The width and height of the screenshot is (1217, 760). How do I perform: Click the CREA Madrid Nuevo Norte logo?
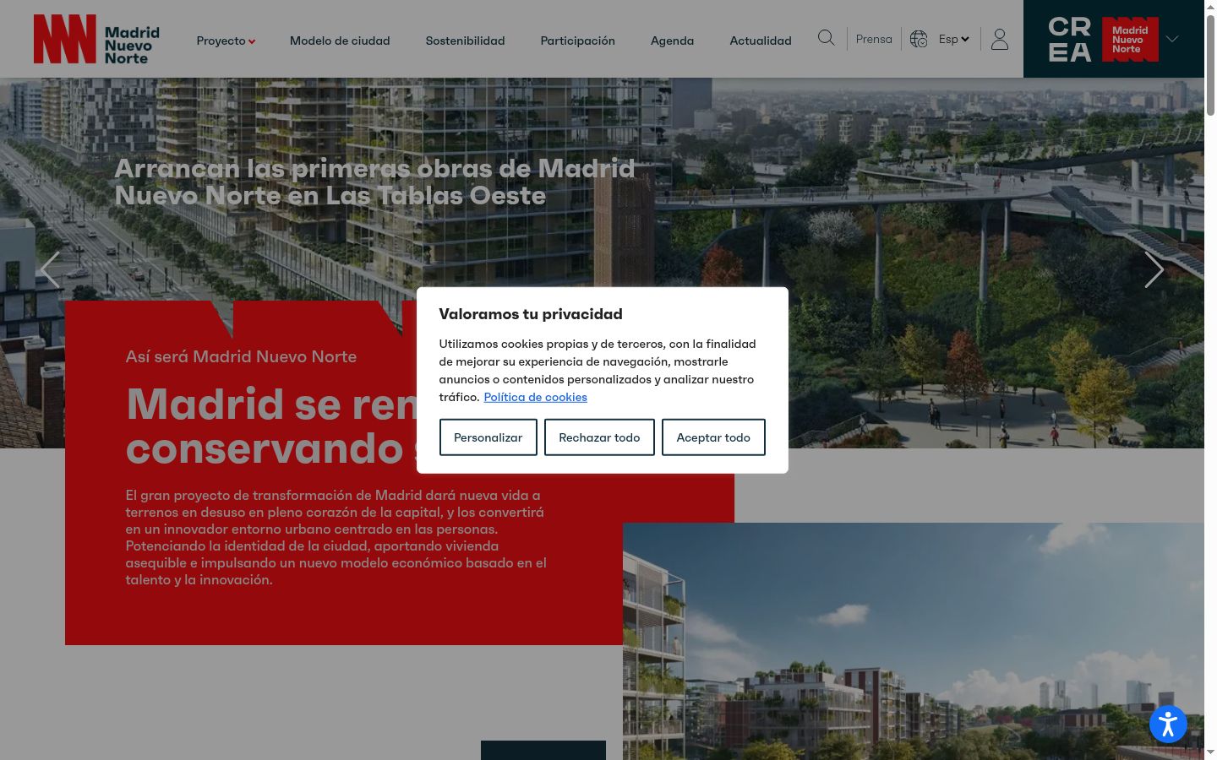[1103, 39]
